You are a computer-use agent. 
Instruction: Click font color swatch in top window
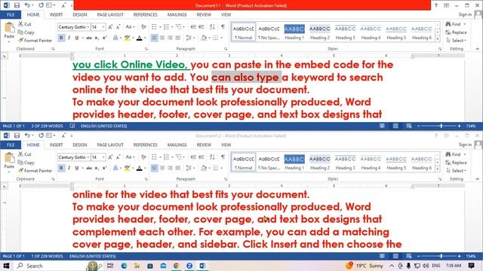click(x=139, y=38)
